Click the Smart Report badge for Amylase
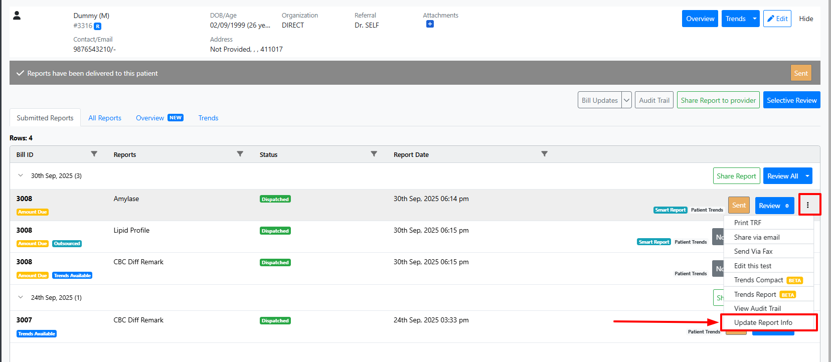The image size is (831, 362). click(x=670, y=210)
